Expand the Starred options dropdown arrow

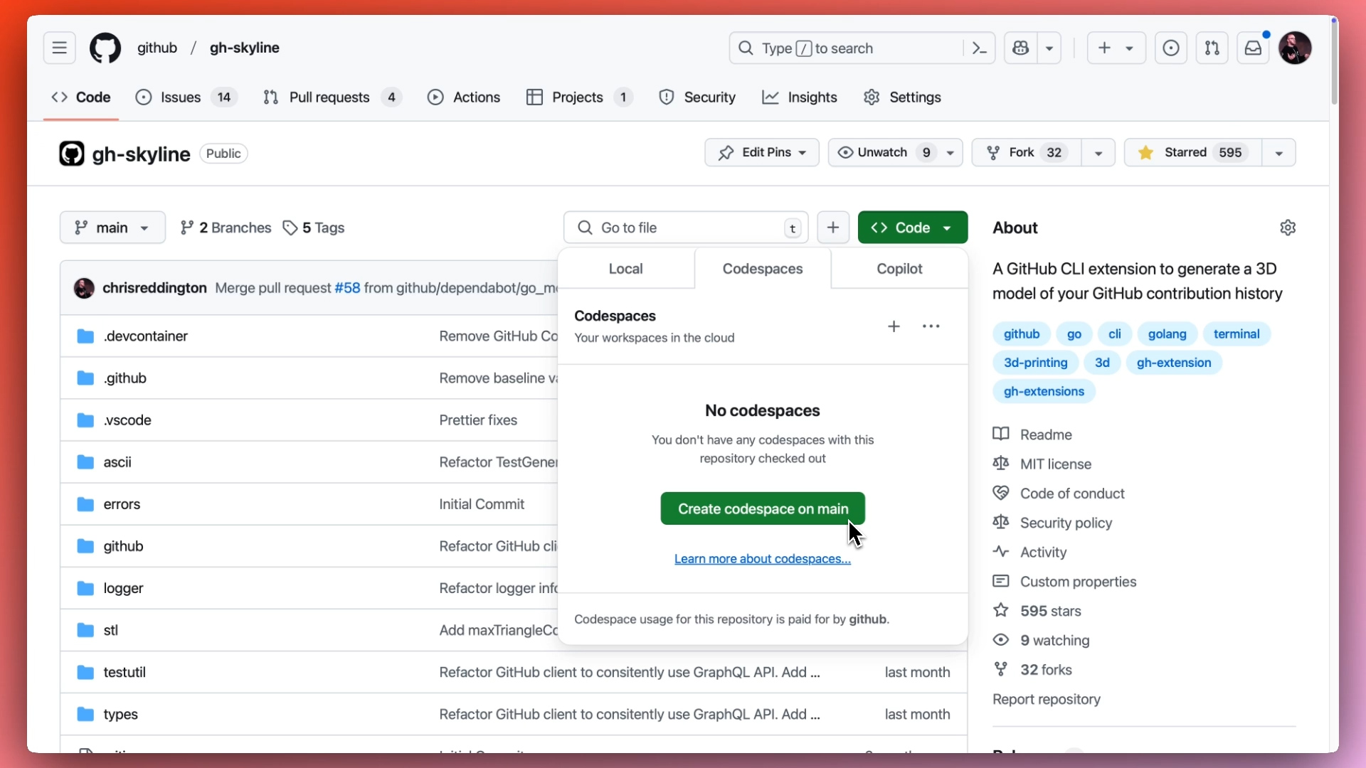pos(1278,152)
